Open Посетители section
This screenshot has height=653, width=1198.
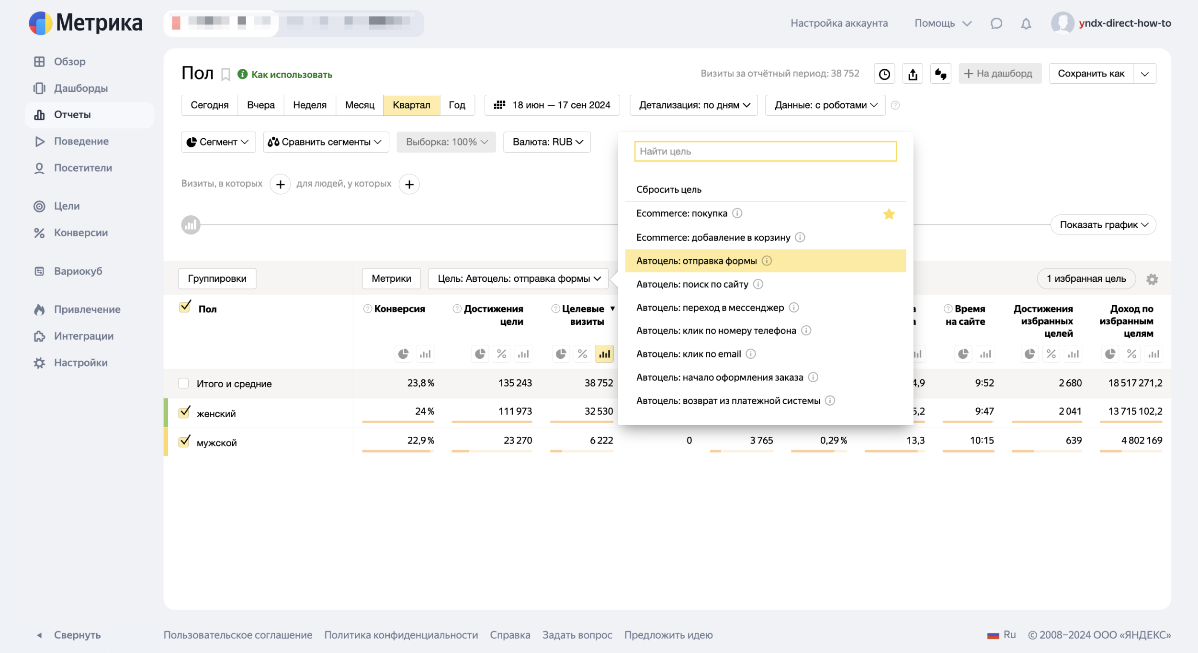[73, 168]
